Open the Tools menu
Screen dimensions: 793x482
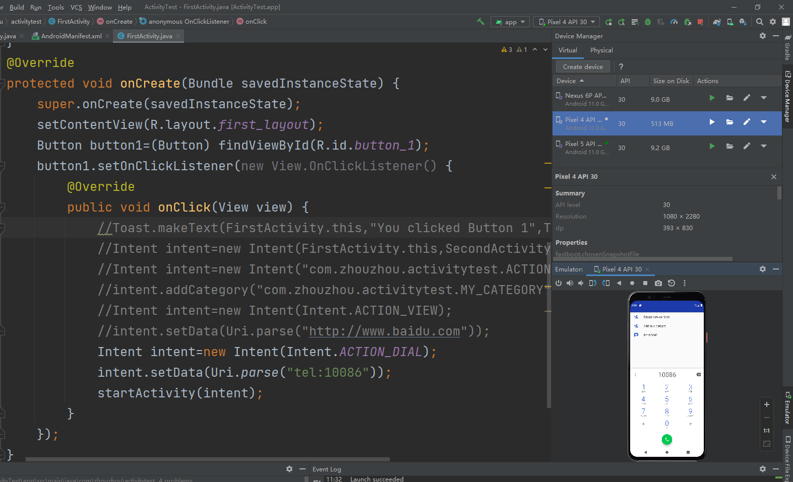[55, 7]
